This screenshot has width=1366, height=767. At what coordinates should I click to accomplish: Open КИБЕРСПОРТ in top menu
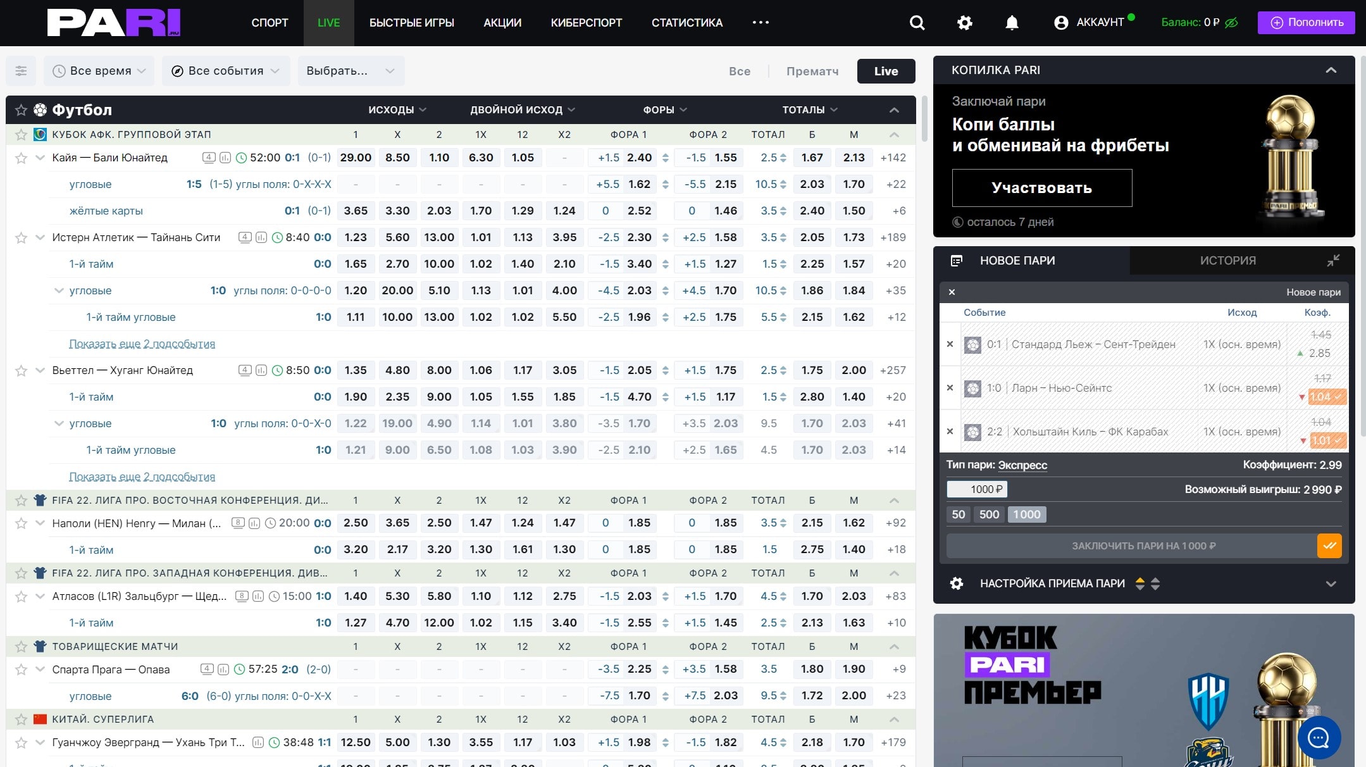tap(586, 23)
